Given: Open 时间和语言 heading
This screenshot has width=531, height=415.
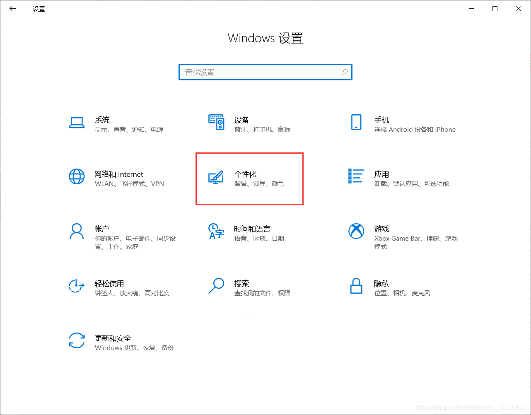Looking at the screenshot, I should (x=252, y=229).
